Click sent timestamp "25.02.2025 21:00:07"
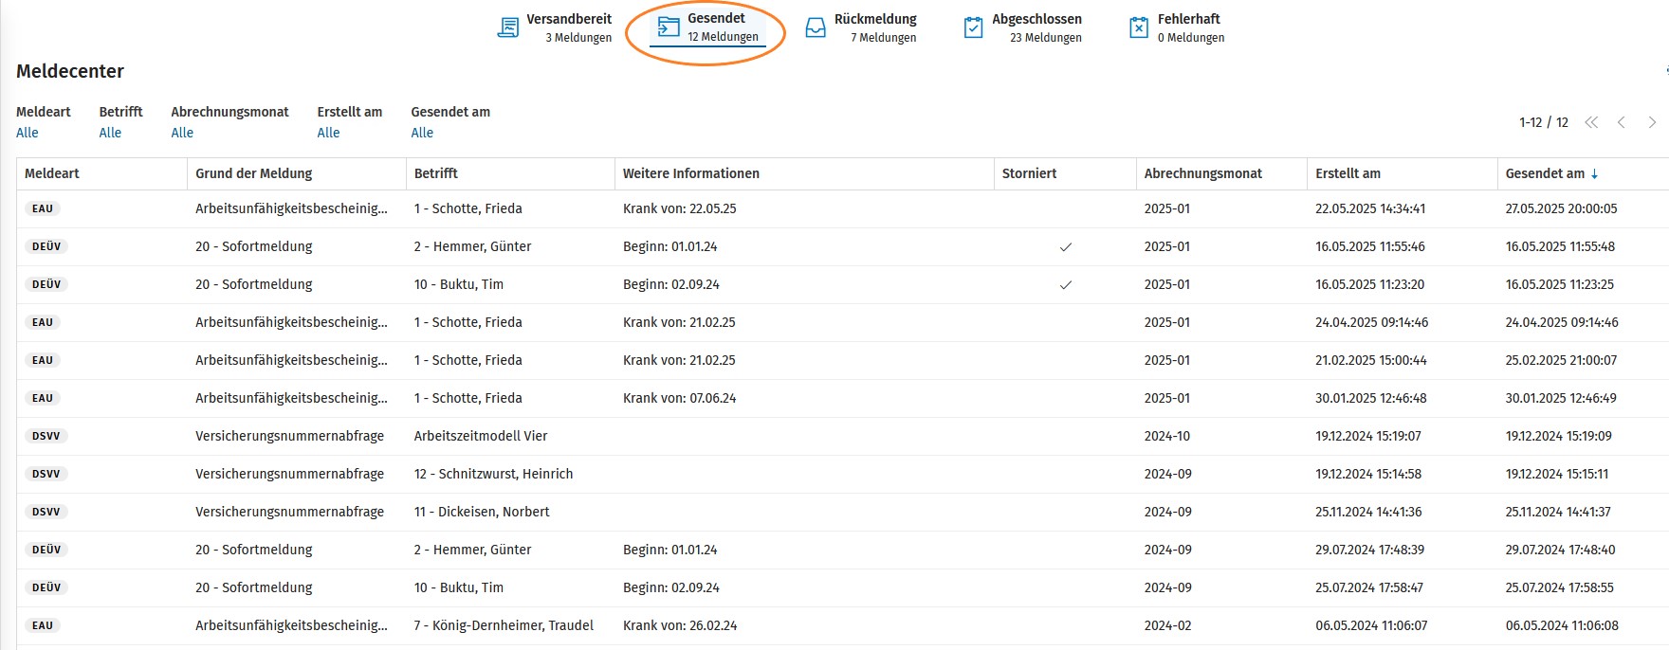Screen dimensions: 1669x650 (x=1562, y=360)
